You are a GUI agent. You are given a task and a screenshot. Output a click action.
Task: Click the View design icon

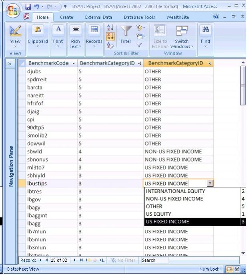(16, 31)
